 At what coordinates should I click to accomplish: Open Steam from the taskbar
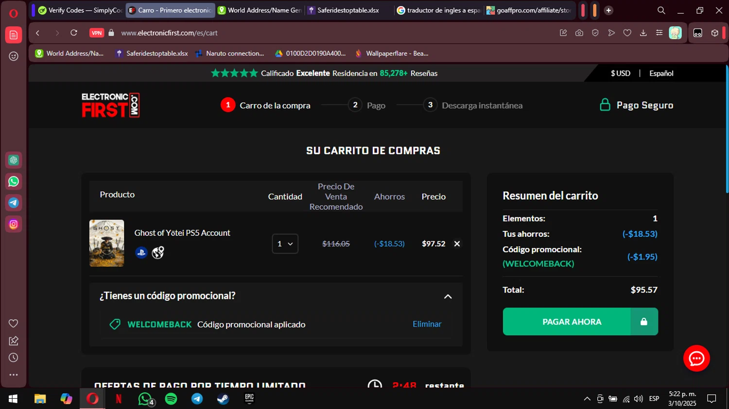pyautogui.click(x=223, y=399)
